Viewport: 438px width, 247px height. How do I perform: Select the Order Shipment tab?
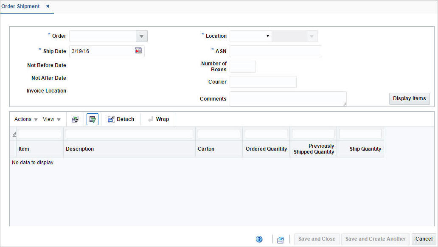pos(20,6)
